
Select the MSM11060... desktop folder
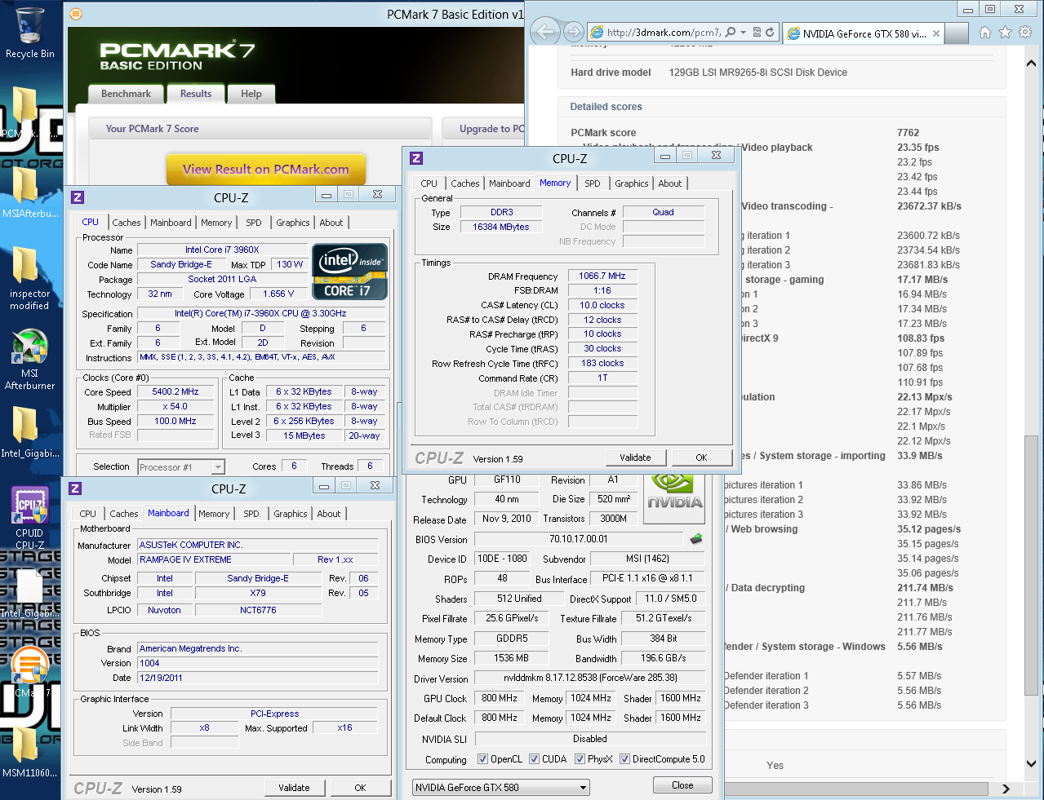(x=29, y=750)
